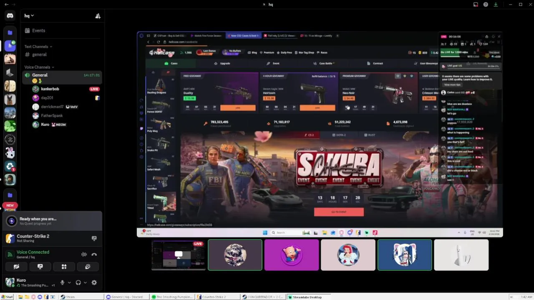Click FatherSpank in the voice list
Image resolution: width=534 pixels, height=300 pixels.
(x=52, y=115)
